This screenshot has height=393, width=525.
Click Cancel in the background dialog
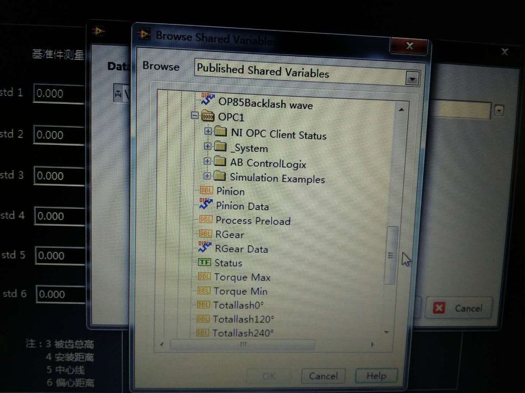pos(459,308)
